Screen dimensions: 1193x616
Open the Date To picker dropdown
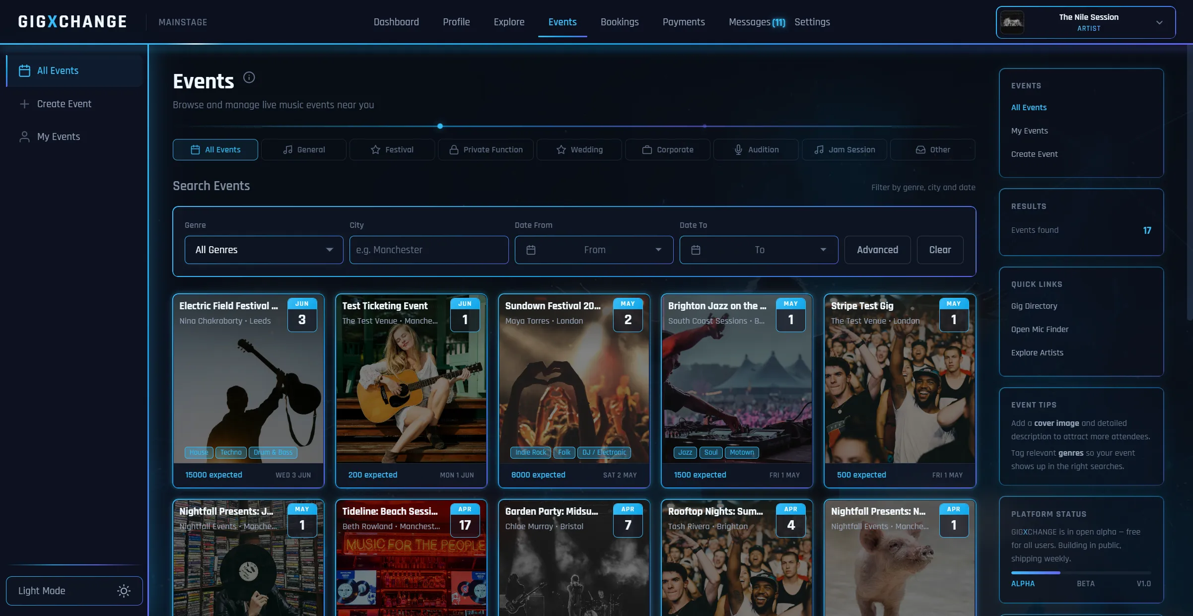pyautogui.click(x=759, y=250)
